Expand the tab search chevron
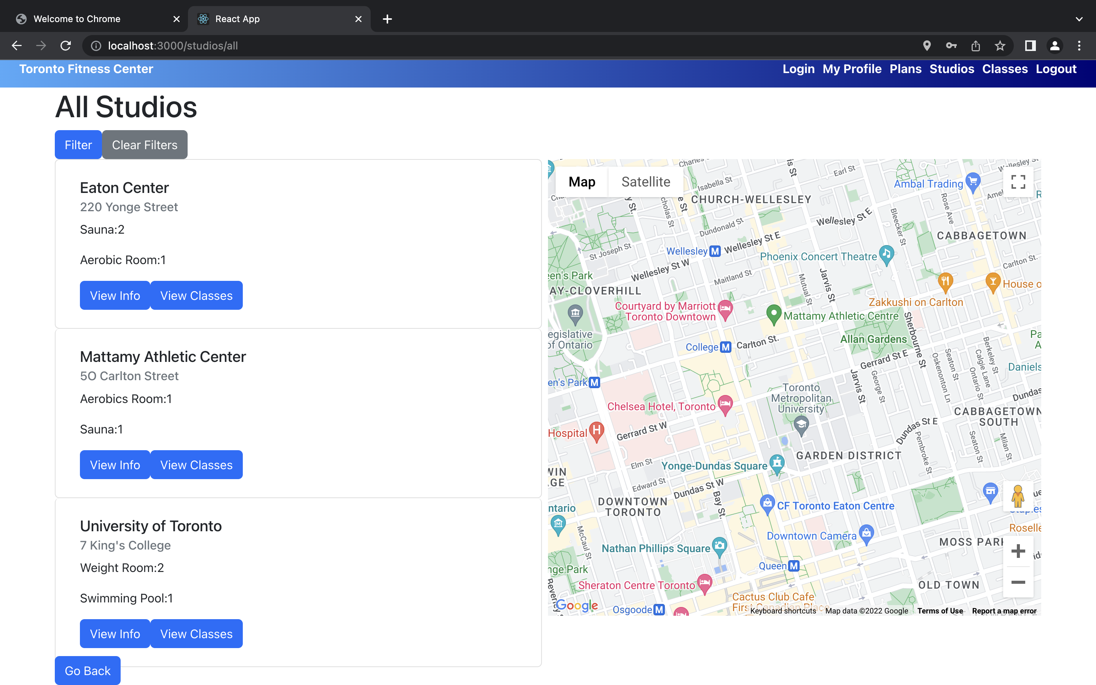 (1079, 19)
